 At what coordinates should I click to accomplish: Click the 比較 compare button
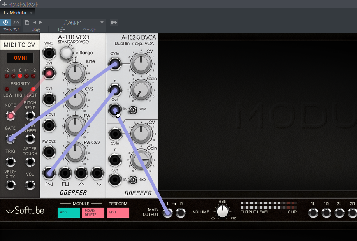tap(36, 30)
